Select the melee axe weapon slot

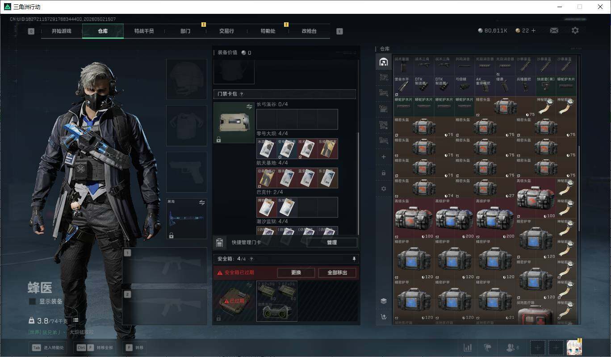coord(187,219)
